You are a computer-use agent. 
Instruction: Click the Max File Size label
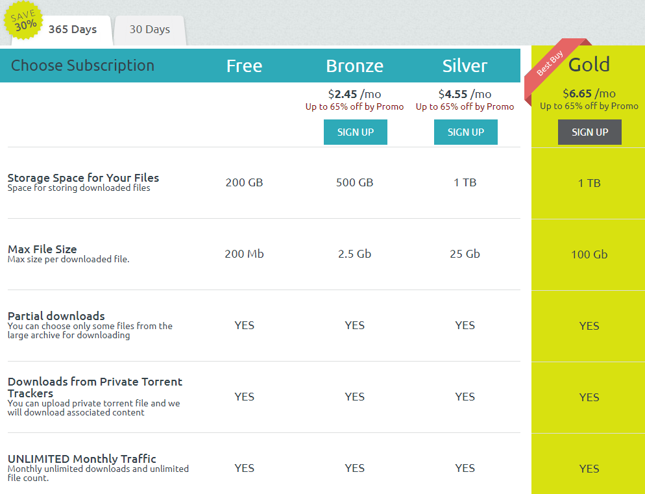pos(42,249)
